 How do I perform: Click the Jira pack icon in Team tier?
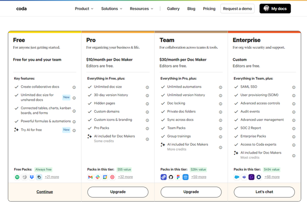(164, 177)
